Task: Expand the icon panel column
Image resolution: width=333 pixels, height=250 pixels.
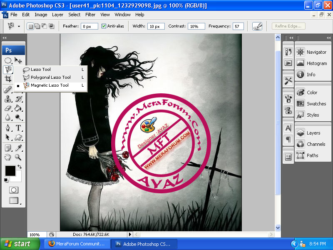Action: [291, 38]
